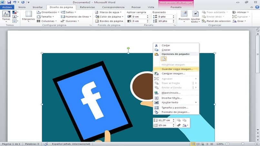Select Full Screen Reading view icon
Viewport: 260px width, 146px height.
coord(198,144)
